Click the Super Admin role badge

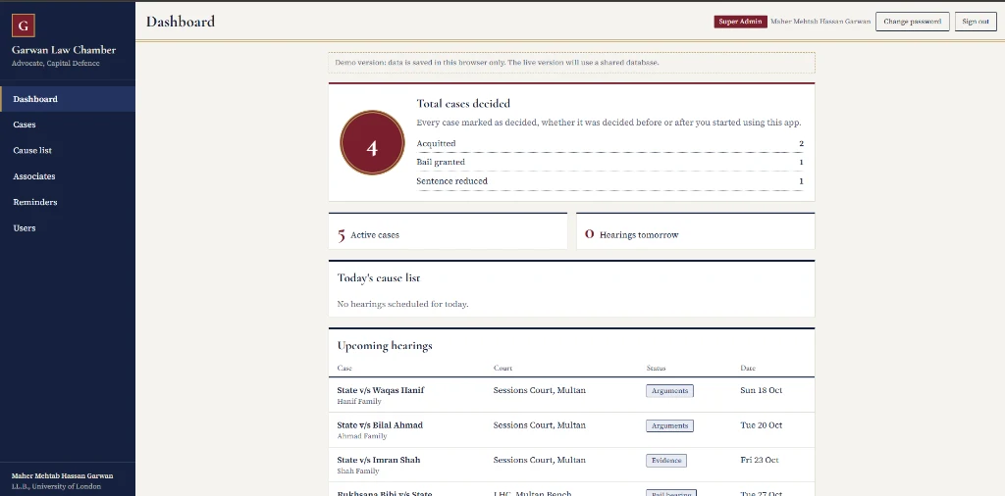click(740, 22)
